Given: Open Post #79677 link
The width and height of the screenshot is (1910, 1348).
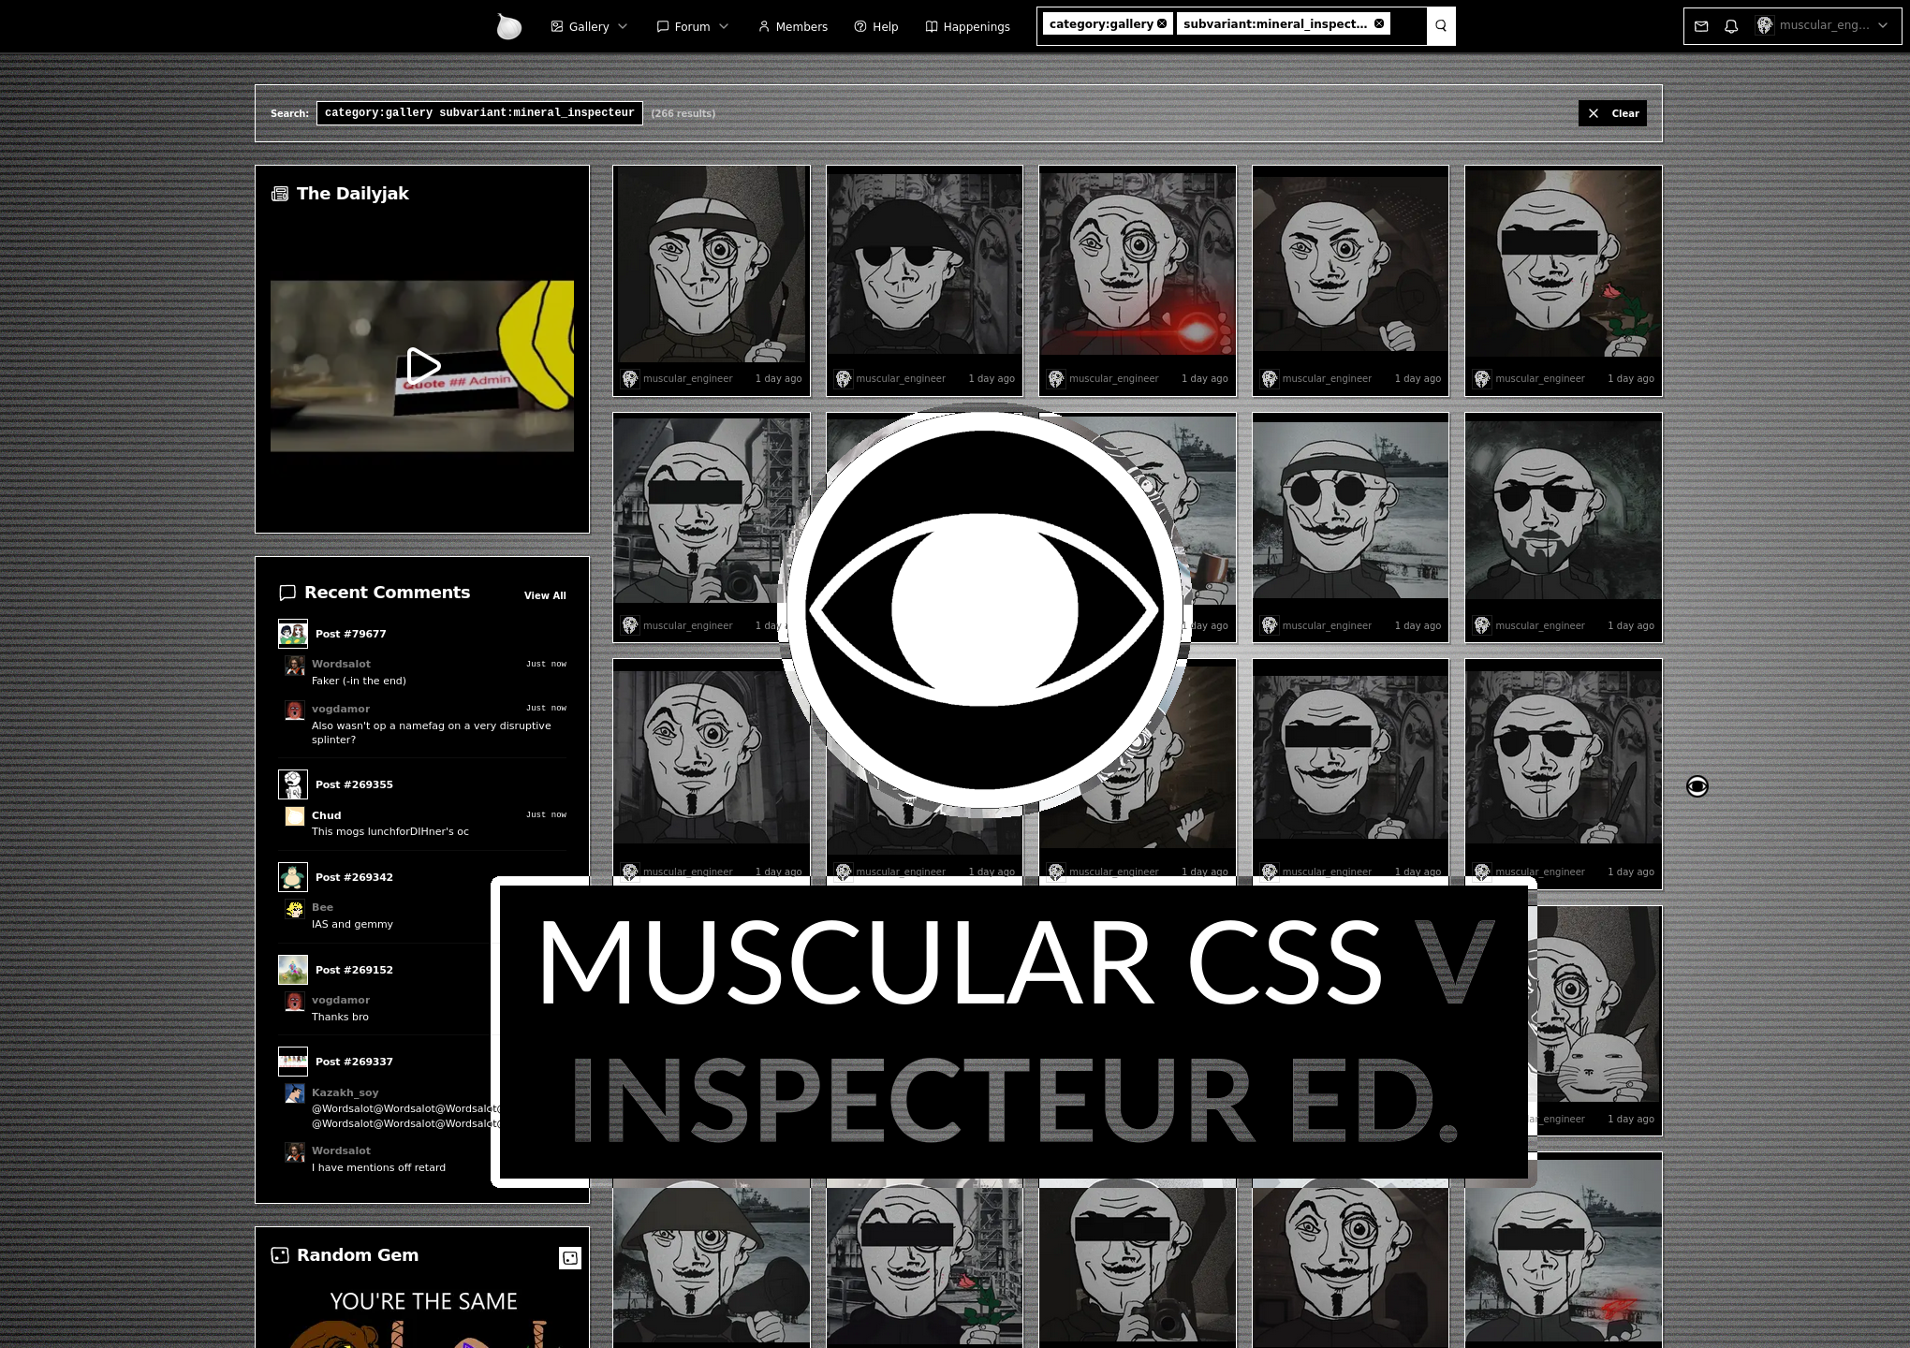Looking at the screenshot, I should coord(350,634).
